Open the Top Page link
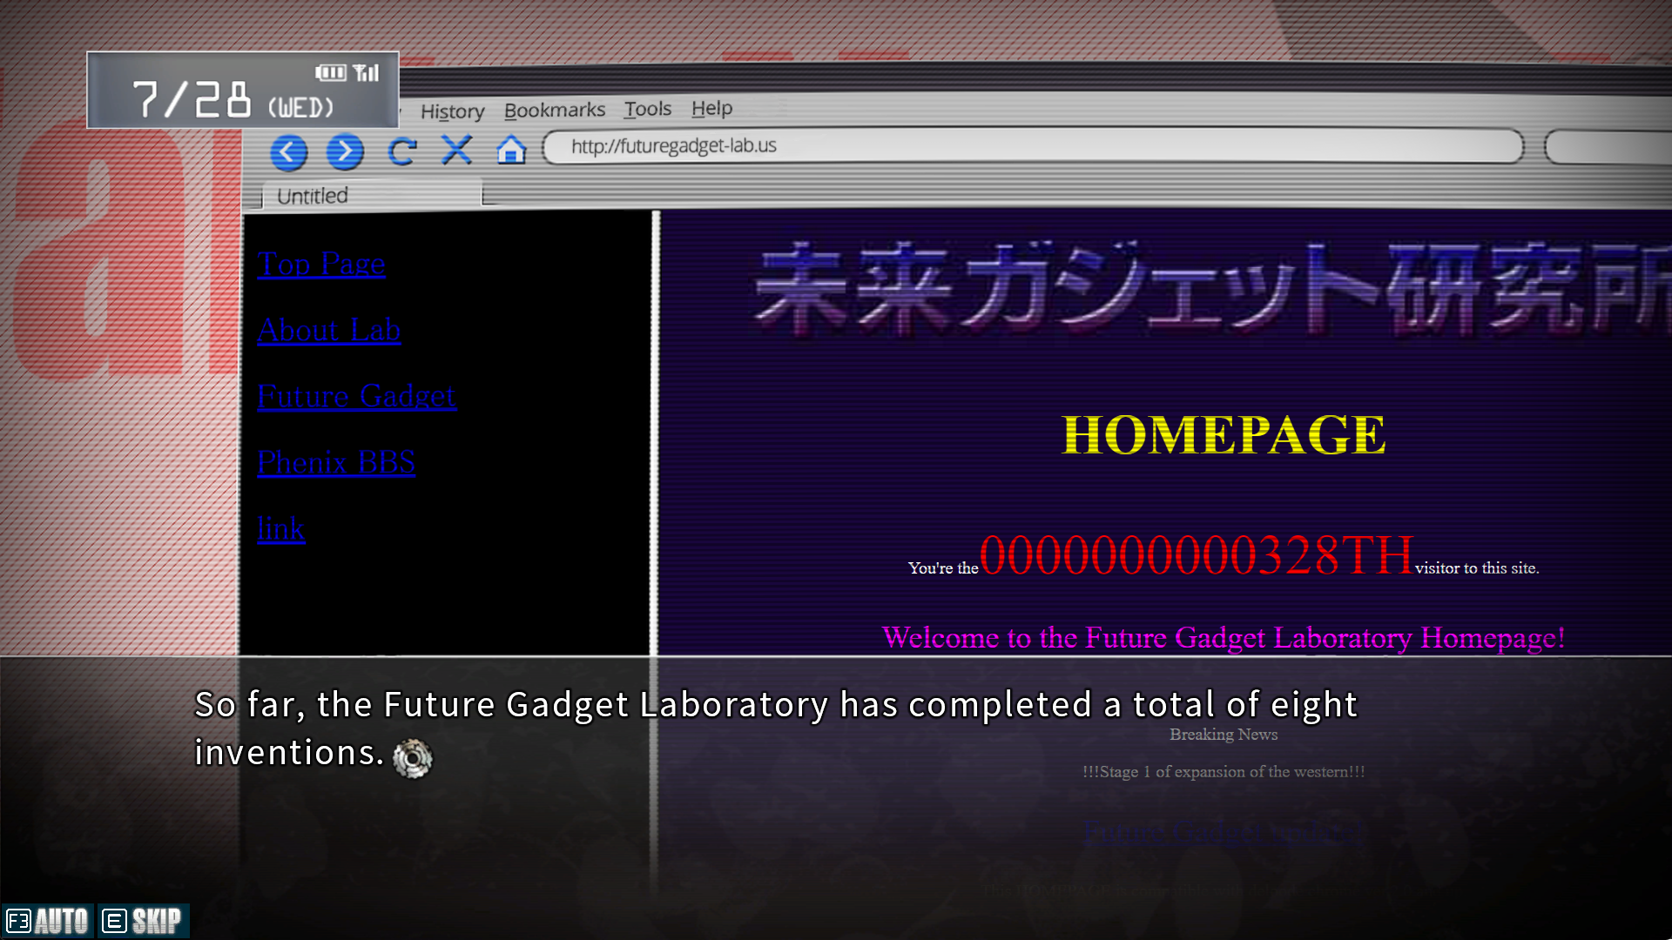 click(x=321, y=264)
